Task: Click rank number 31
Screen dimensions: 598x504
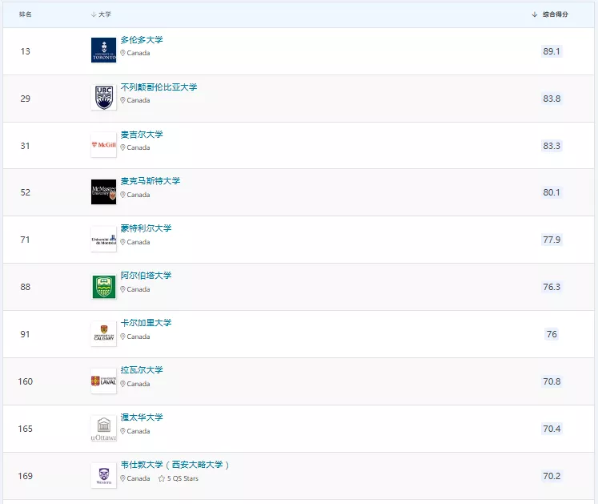Action: point(25,146)
